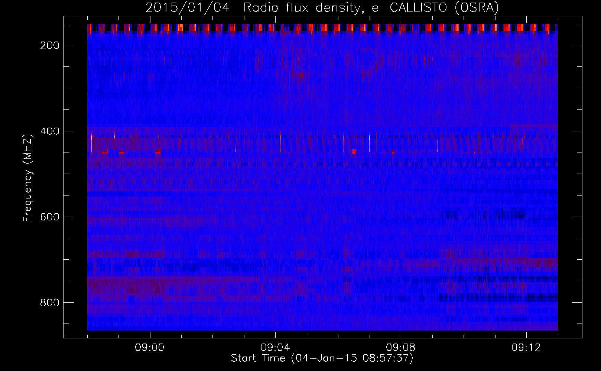
Task: Click the '200' frequency tick label
Action: 49,45
